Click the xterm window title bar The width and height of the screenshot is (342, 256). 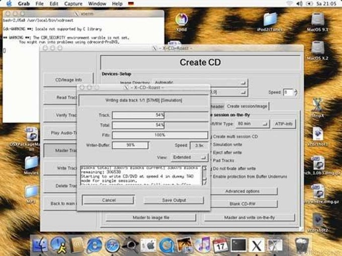[x=83, y=14]
